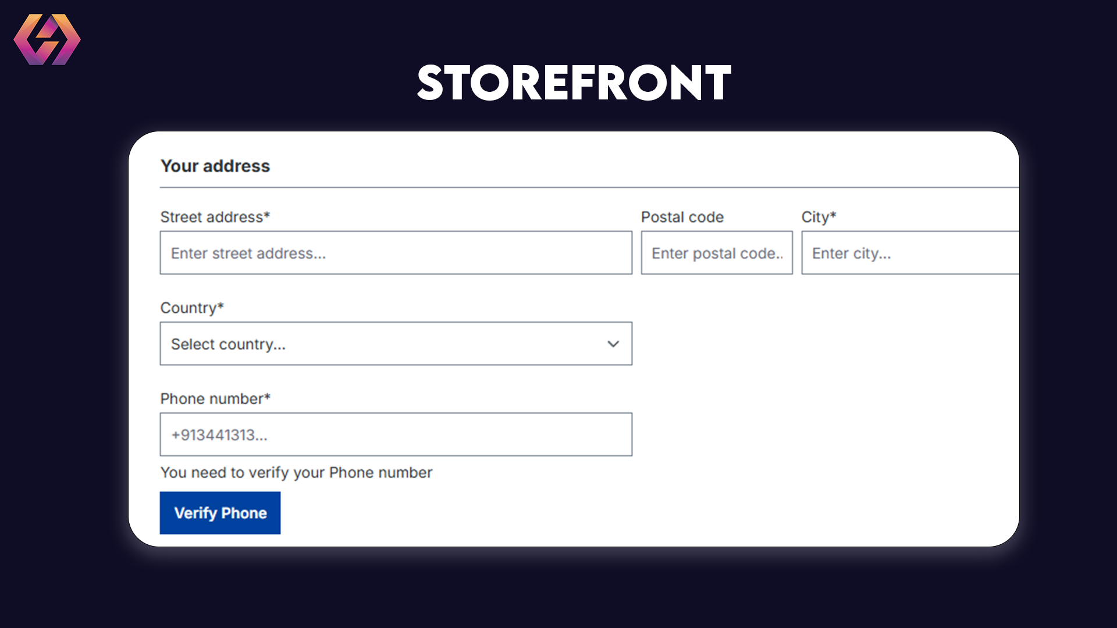The image size is (1117, 628).
Task: Click the required asterisk beside Street address
Action: [267, 215]
